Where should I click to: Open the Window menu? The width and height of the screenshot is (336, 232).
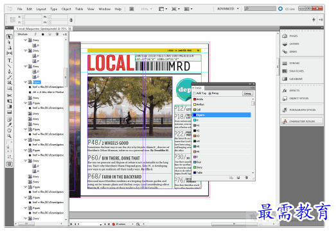[x=104, y=9]
